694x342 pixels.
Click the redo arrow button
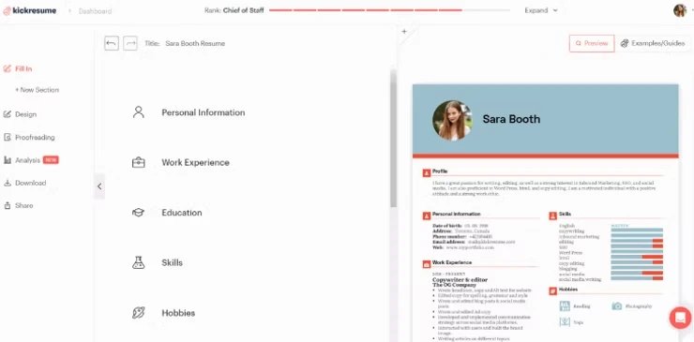[130, 43]
